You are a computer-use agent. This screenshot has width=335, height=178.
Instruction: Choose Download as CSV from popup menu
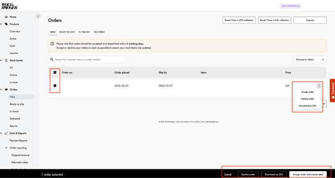coord(307,106)
